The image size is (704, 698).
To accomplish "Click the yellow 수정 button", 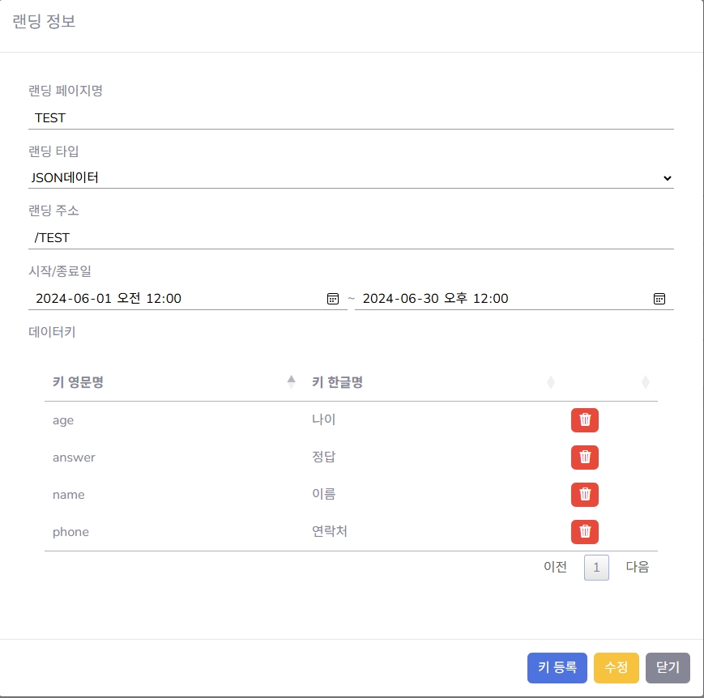I will (616, 667).
